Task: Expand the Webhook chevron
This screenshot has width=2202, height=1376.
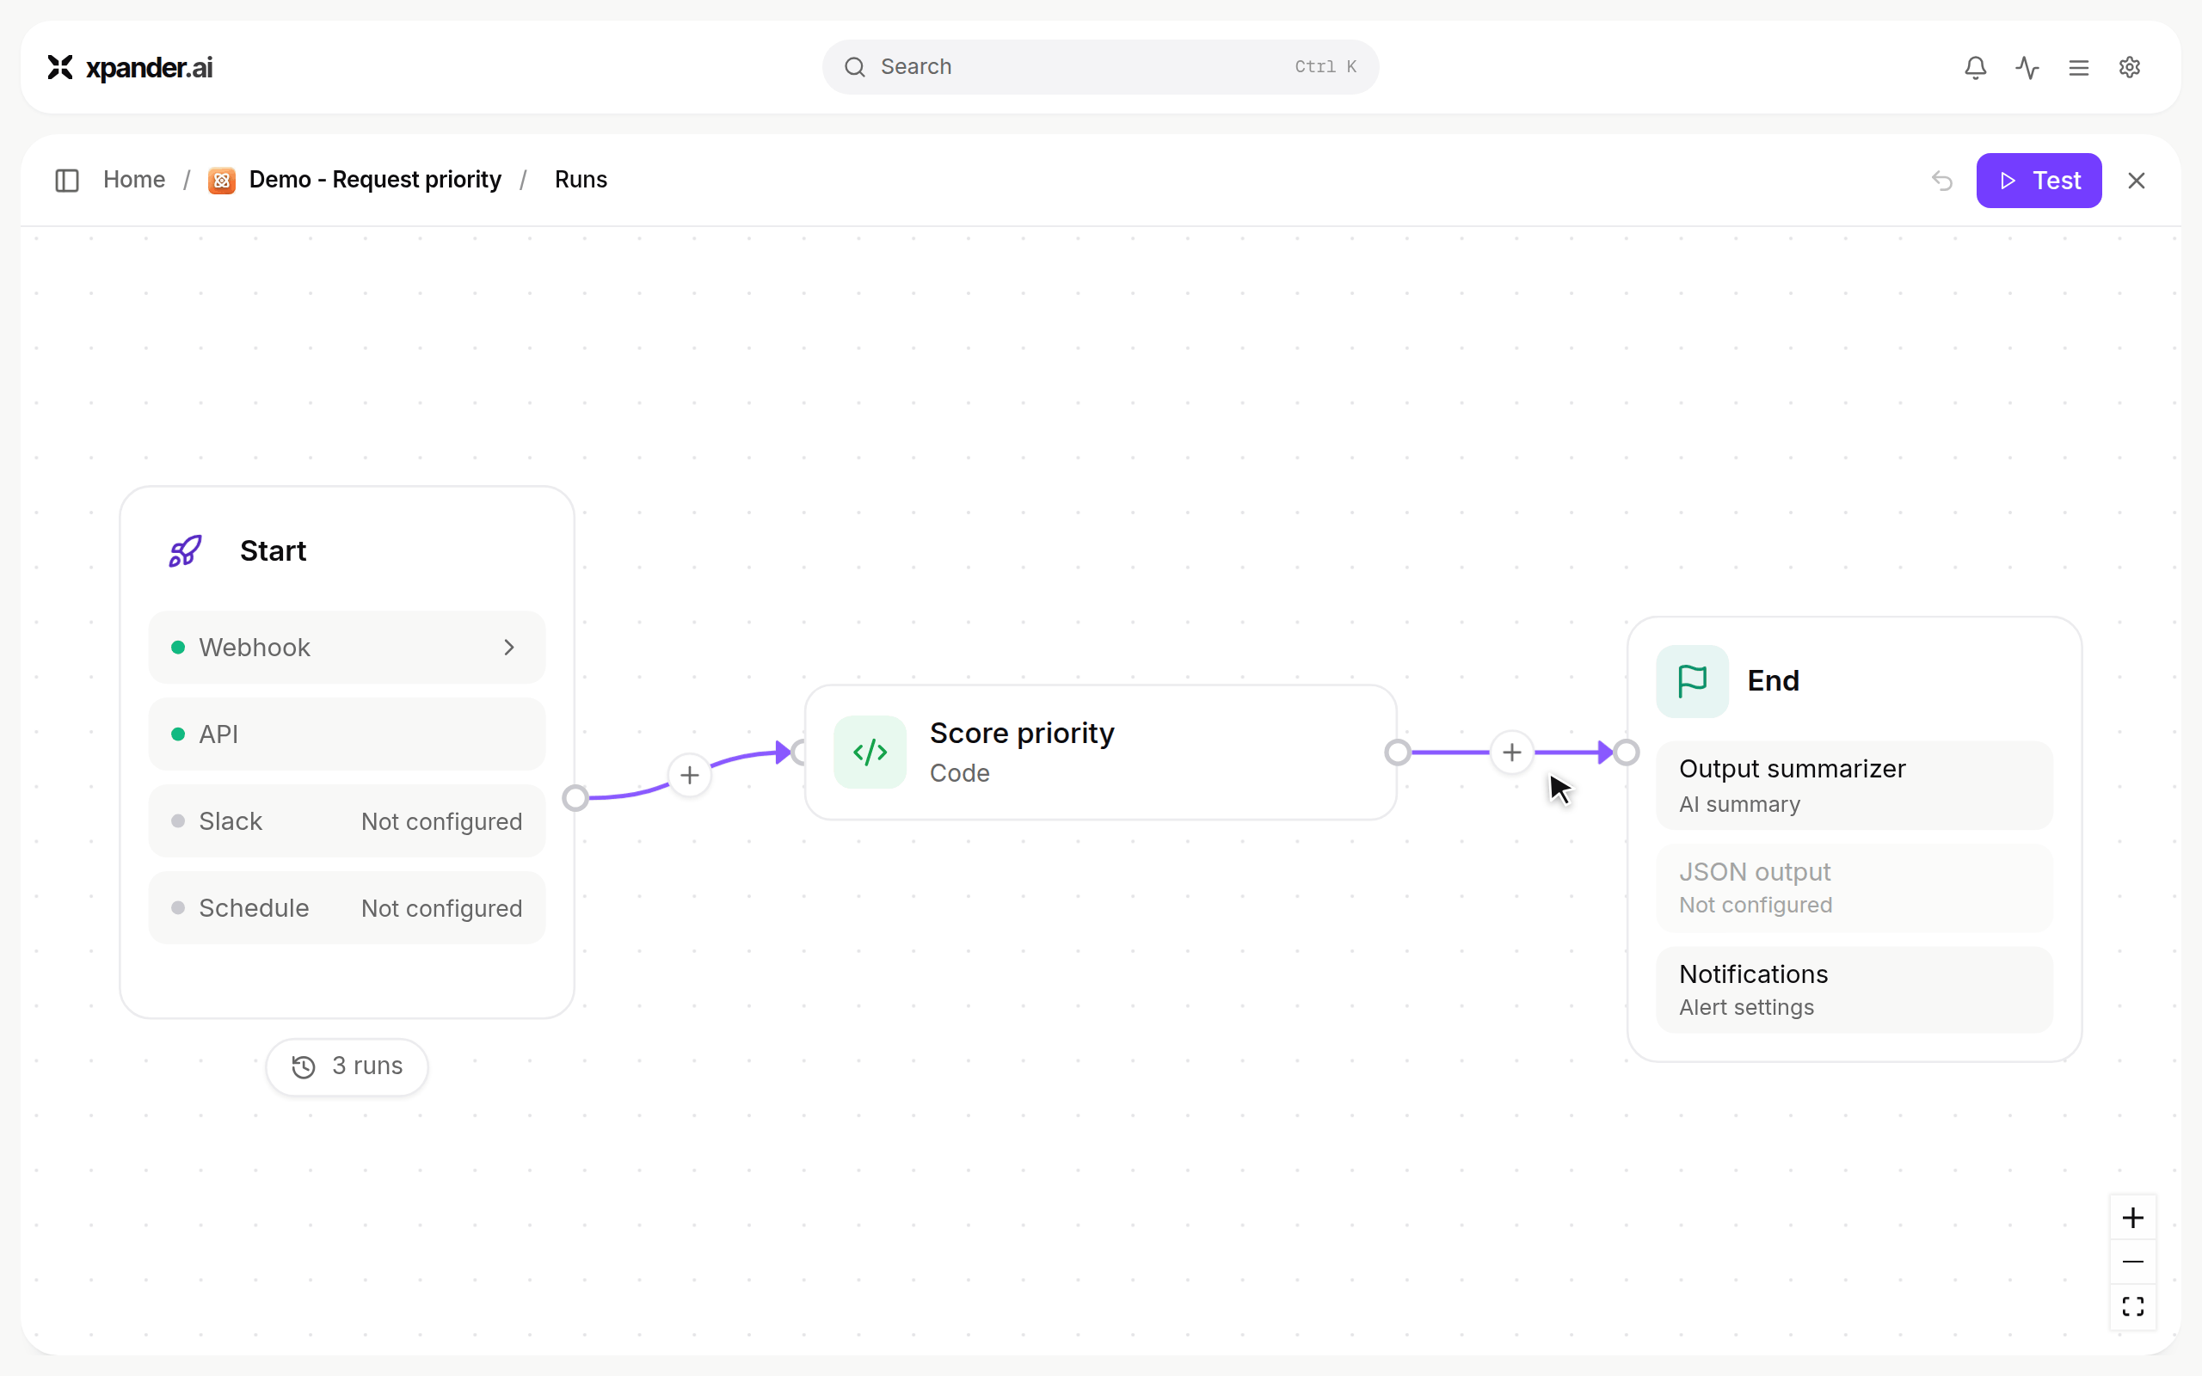Action: pos(509,647)
